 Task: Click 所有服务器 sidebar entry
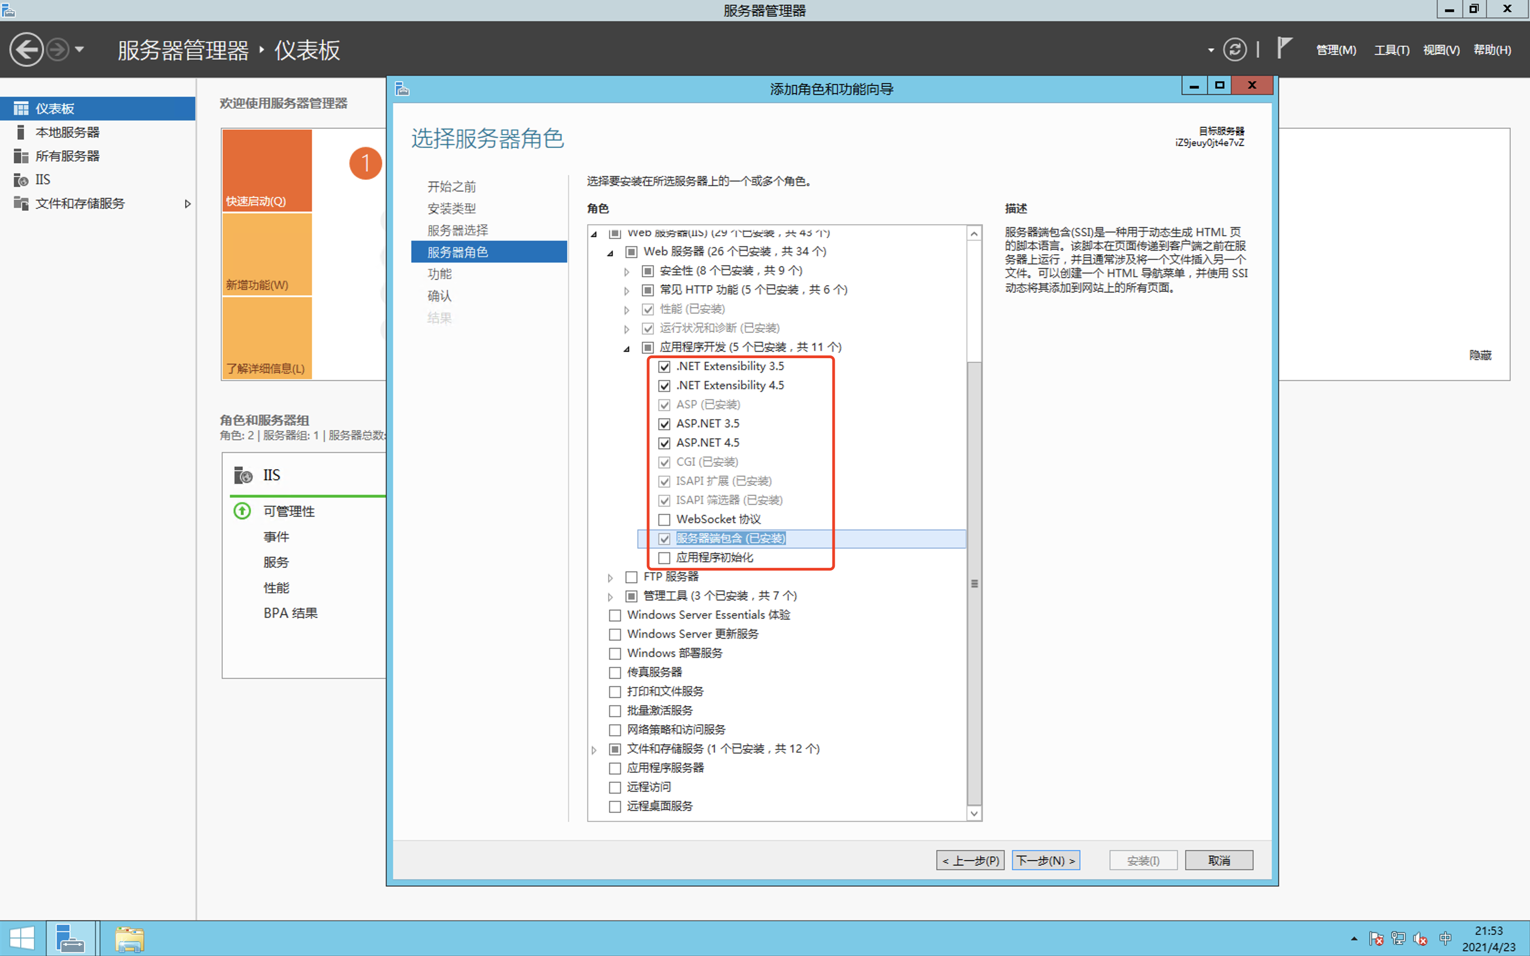click(x=67, y=156)
